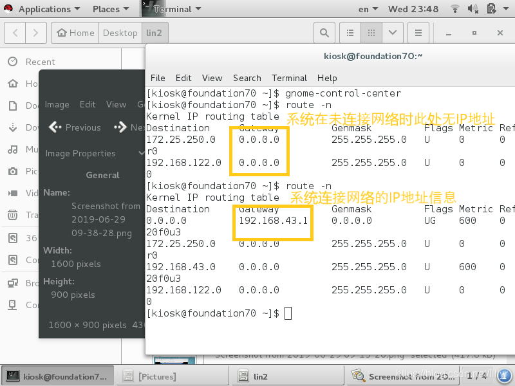Click the 172.25.250.0 destination in first table

pos(181,140)
